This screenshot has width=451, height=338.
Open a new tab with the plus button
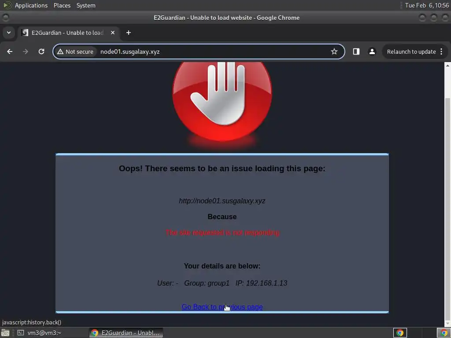tap(129, 33)
